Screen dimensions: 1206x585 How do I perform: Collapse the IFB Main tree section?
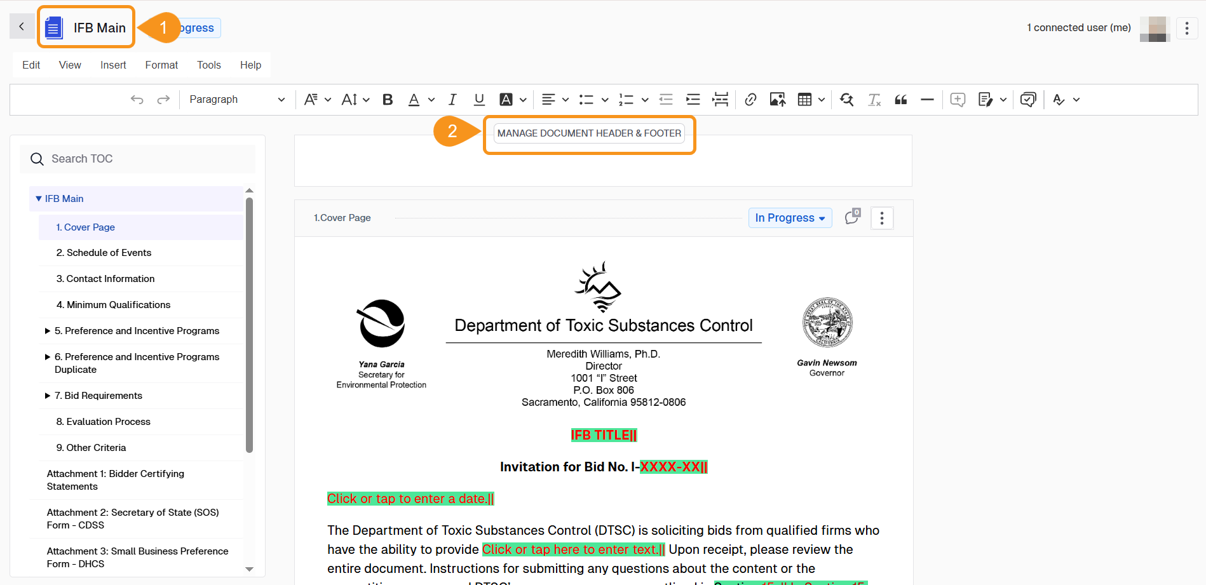click(38, 198)
